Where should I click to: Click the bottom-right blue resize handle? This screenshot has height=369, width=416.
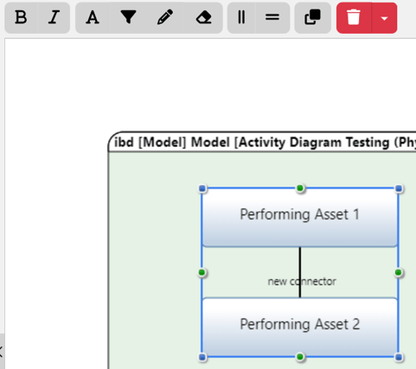pos(399,357)
